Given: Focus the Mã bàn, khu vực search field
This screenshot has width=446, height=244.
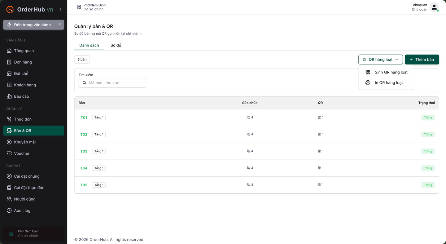Looking at the screenshot, I should (112, 83).
